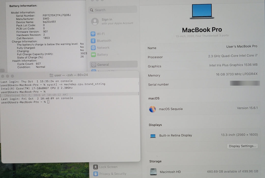Click the Cell Revision value 1853

click(47, 38)
